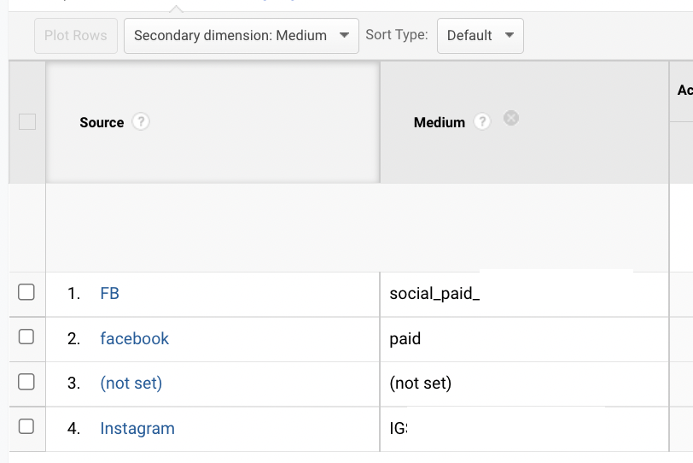Toggle the select-all rows checkbox
Screen dimensions: 693x463
click(x=27, y=121)
